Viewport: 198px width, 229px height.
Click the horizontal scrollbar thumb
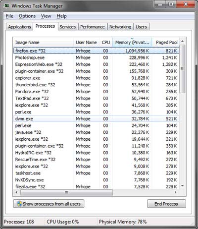point(67,192)
